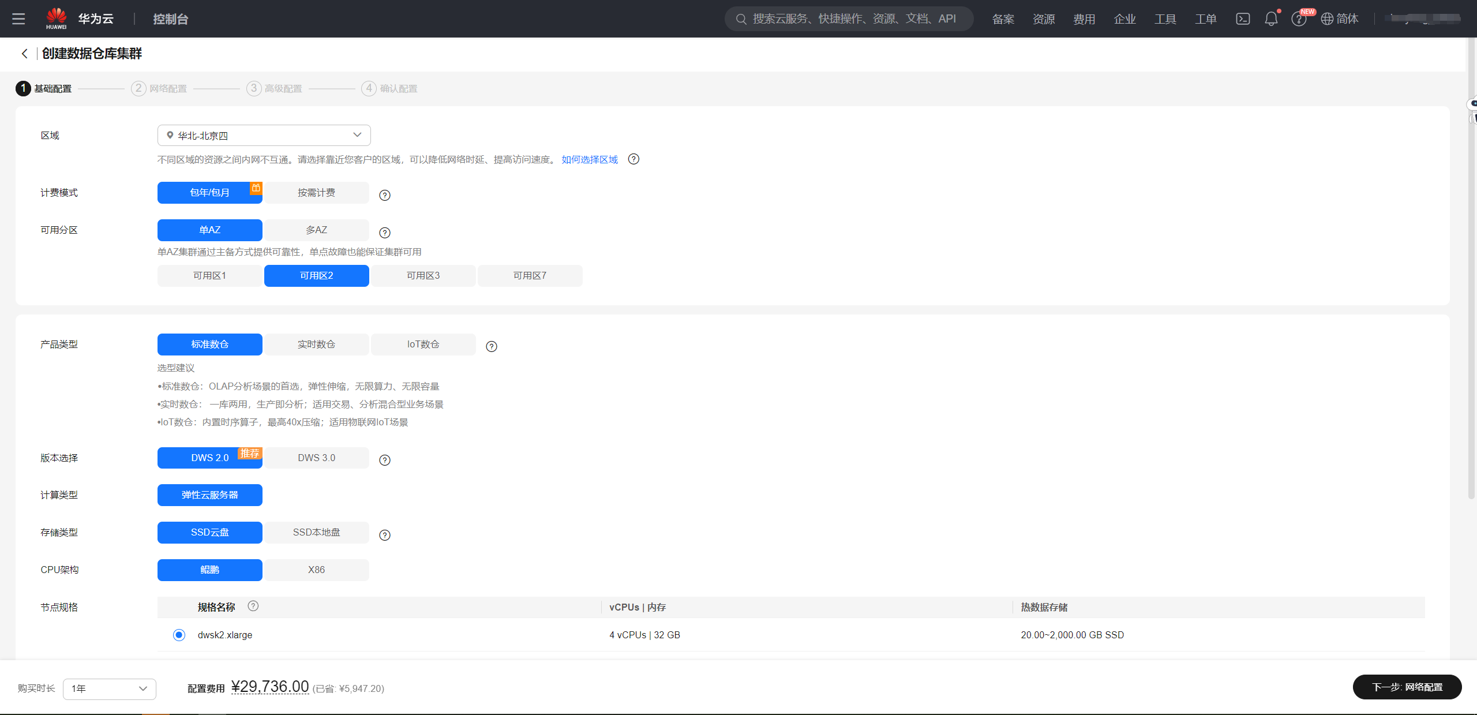Click the back arrow beside 创建数据仓库集群
Viewport: 1477px width, 715px height.
[24, 54]
